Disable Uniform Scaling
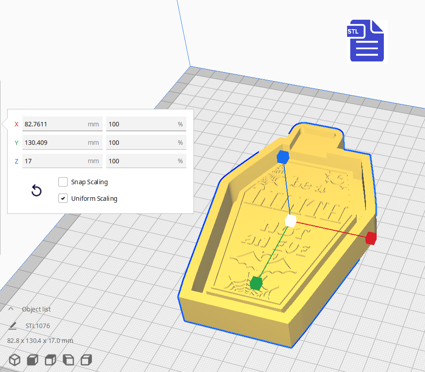This screenshot has width=425, height=372. pyautogui.click(x=63, y=198)
